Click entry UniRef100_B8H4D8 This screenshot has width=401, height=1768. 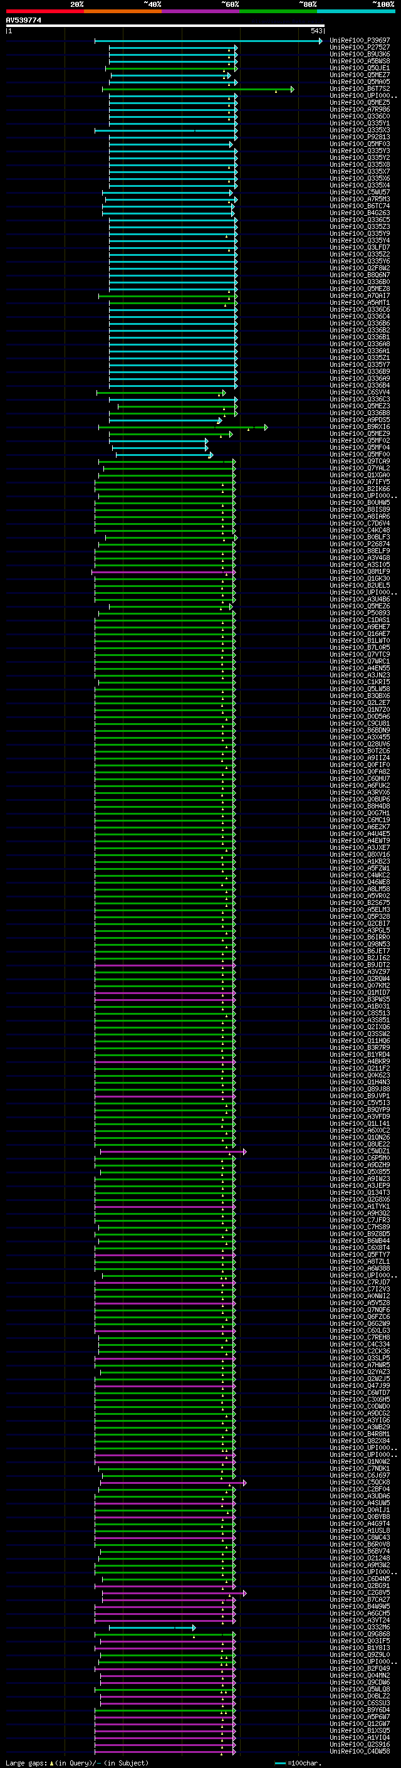(x=360, y=807)
